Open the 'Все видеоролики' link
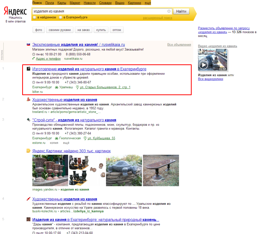 click(211, 79)
